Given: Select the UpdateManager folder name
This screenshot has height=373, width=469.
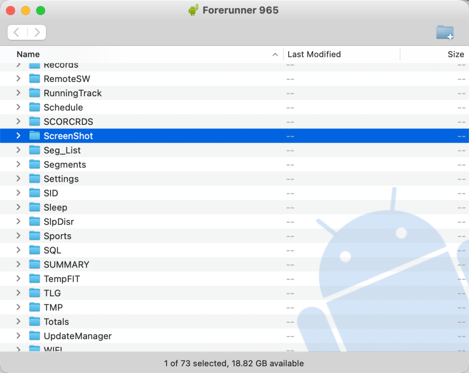Looking at the screenshot, I should pyautogui.click(x=78, y=336).
